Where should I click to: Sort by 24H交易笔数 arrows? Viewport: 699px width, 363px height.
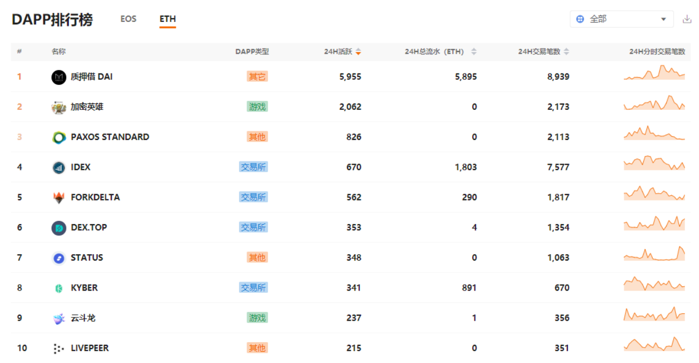(x=566, y=51)
